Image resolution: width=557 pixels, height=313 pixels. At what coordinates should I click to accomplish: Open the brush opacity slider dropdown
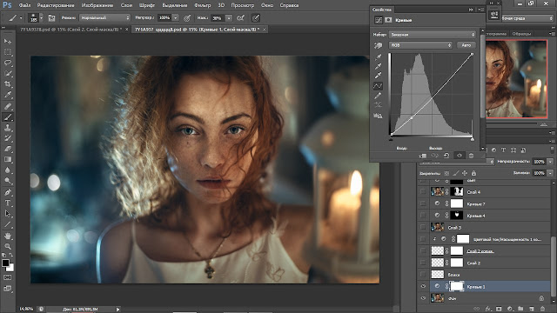coord(176,17)
